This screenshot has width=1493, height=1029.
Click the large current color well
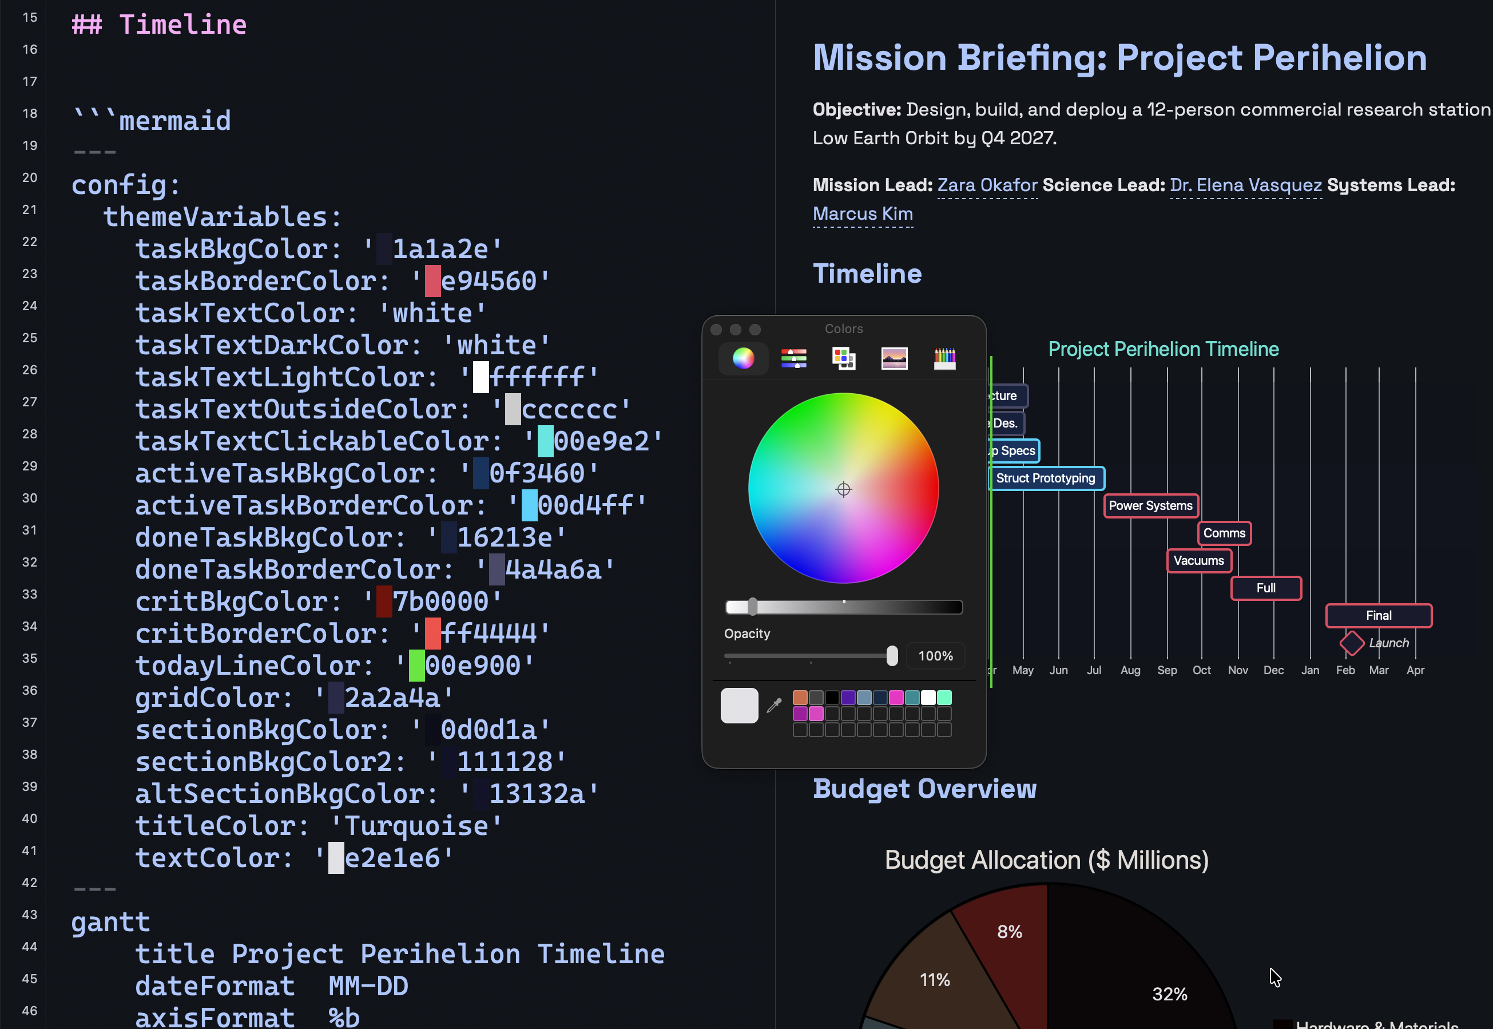[x=738, y=705]
